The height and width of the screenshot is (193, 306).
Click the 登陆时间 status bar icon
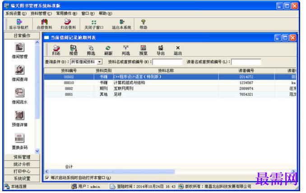click(113, 186)
